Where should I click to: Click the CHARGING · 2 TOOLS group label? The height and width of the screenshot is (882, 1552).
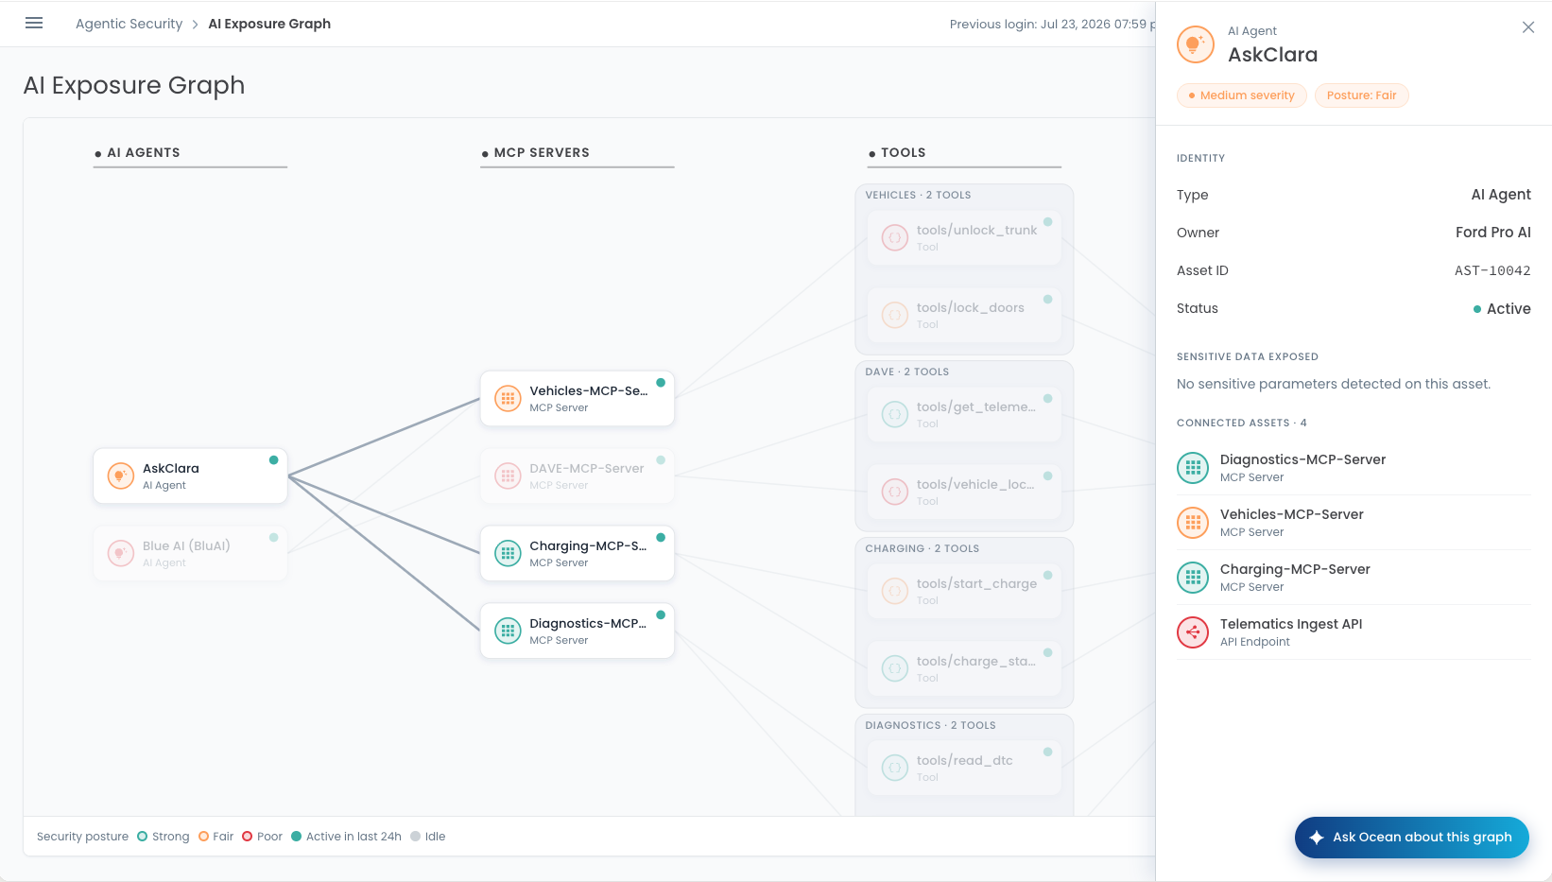click(x=922, y=548)
